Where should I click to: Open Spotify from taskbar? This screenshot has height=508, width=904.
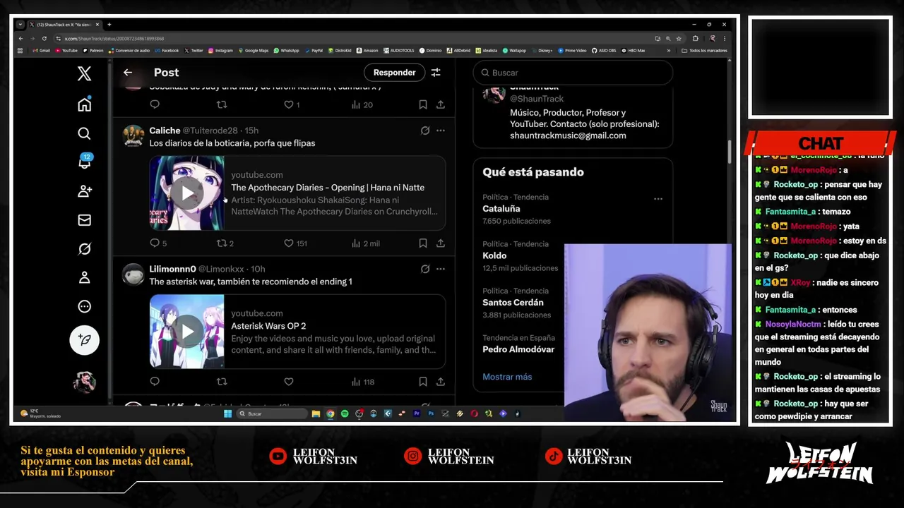345,413
